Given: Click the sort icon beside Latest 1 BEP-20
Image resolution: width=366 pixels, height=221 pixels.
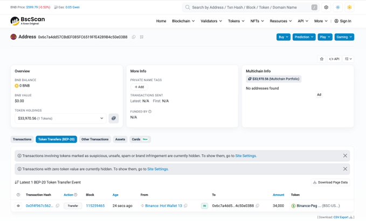Looking at the screenshot, I should click(17, 182).
